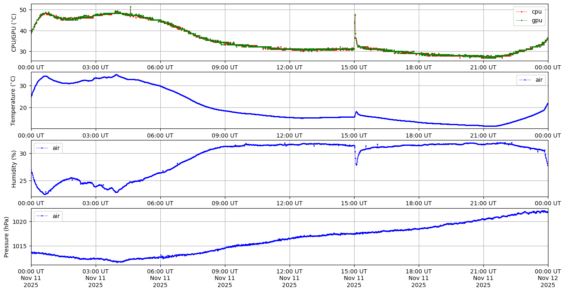Click the 50 tick on the CPU/GPU axis
This screenshot has width=565, height=292.
click(23, 9)
